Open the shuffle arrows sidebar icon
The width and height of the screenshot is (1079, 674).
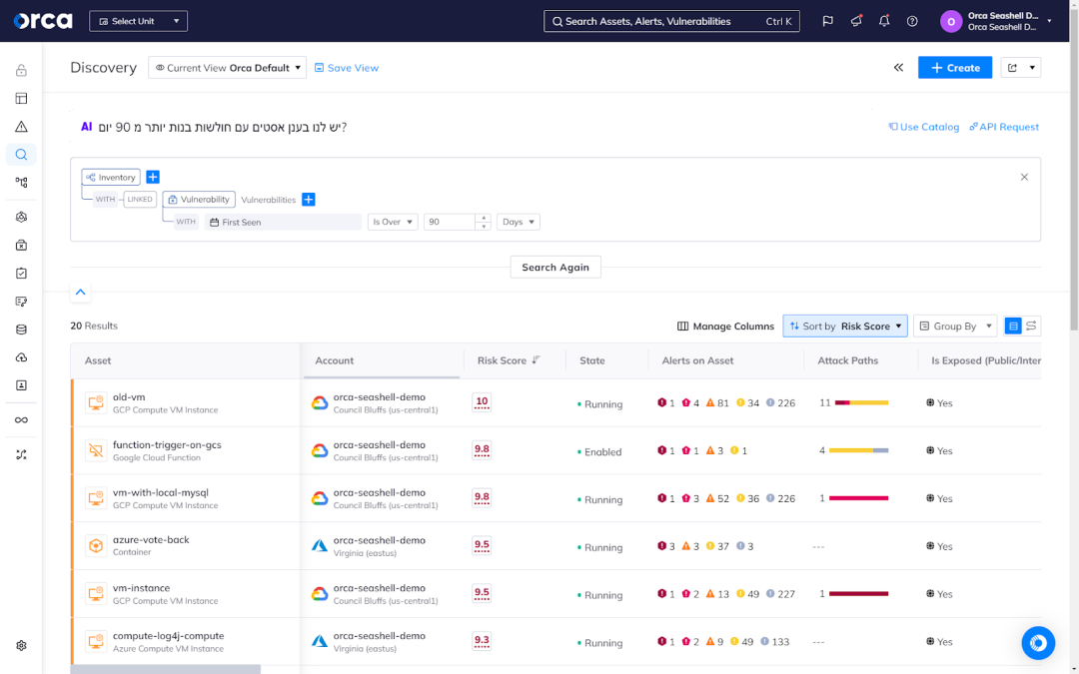pyautogui.click(x=21, y=454)
